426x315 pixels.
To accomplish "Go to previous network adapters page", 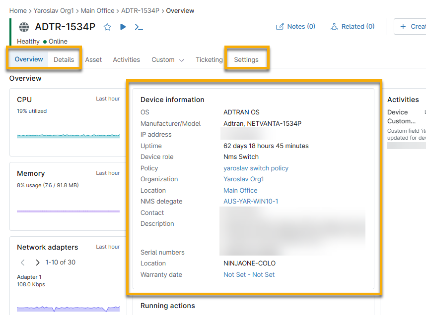I will (x=22, y=262).
